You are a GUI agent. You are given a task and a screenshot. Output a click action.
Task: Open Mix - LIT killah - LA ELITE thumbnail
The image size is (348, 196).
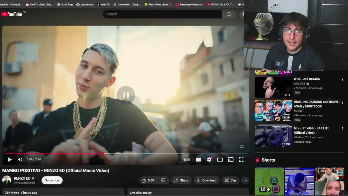[273, 136]
